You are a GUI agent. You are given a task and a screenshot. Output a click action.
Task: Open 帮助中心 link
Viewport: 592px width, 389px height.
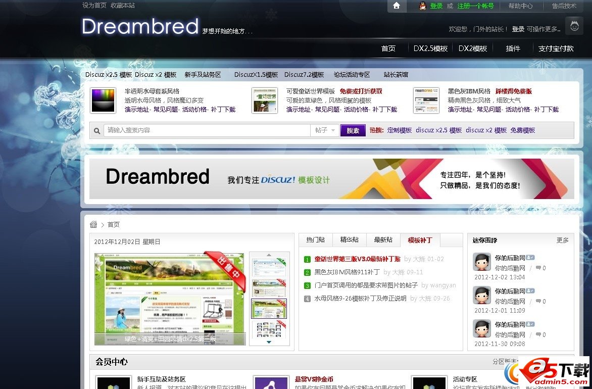coord(521,6)
